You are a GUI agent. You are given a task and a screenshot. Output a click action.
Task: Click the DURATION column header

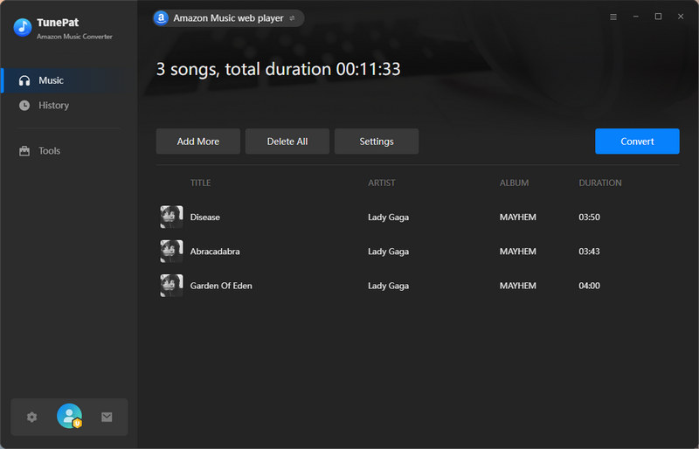point(600,183)
